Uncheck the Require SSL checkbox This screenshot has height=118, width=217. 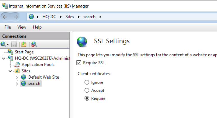[79, 63]
